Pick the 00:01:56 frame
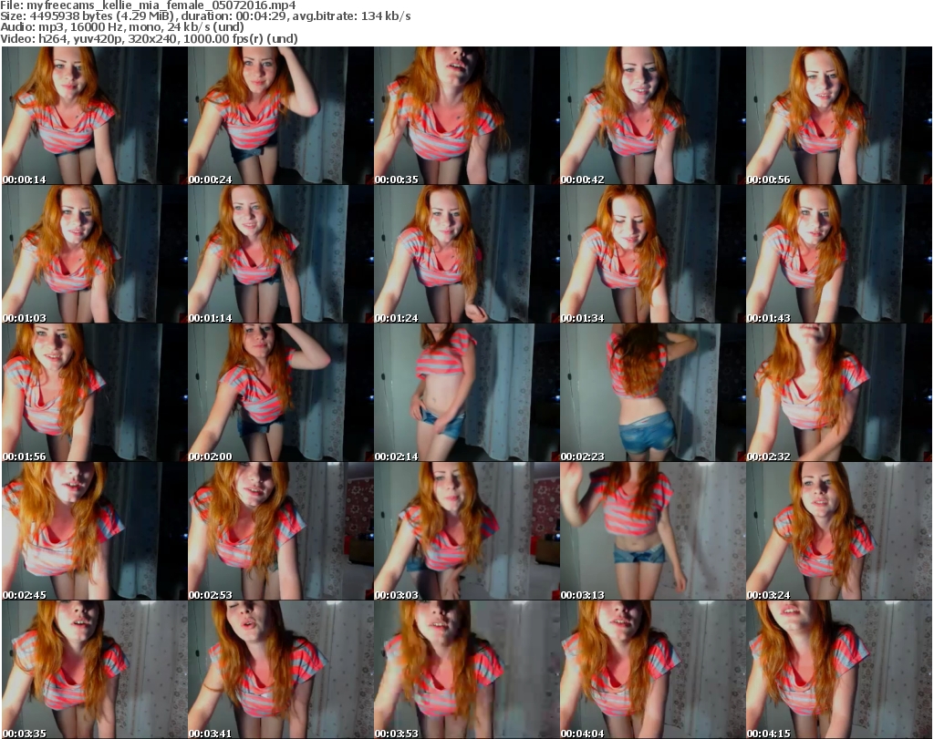The width and height of the screenshot is (934, 739). [95, 393]
